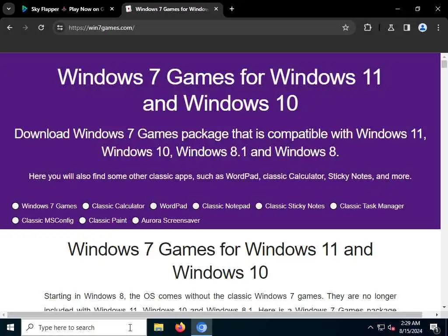The height and width of the screenshot is (336, 448).
Task: Open File Explorer from taskbar
Action: click(158, 327)
